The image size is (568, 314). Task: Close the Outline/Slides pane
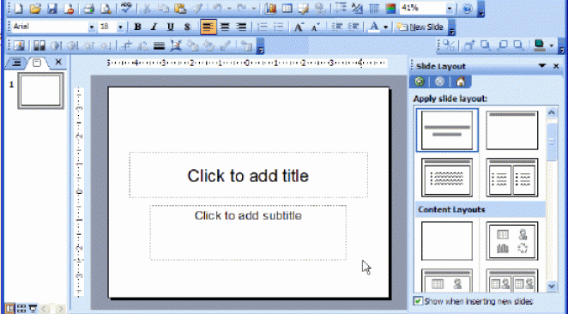(x=58, y=63)
